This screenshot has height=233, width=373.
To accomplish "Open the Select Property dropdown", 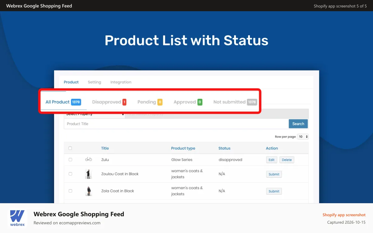I will 94,114.
